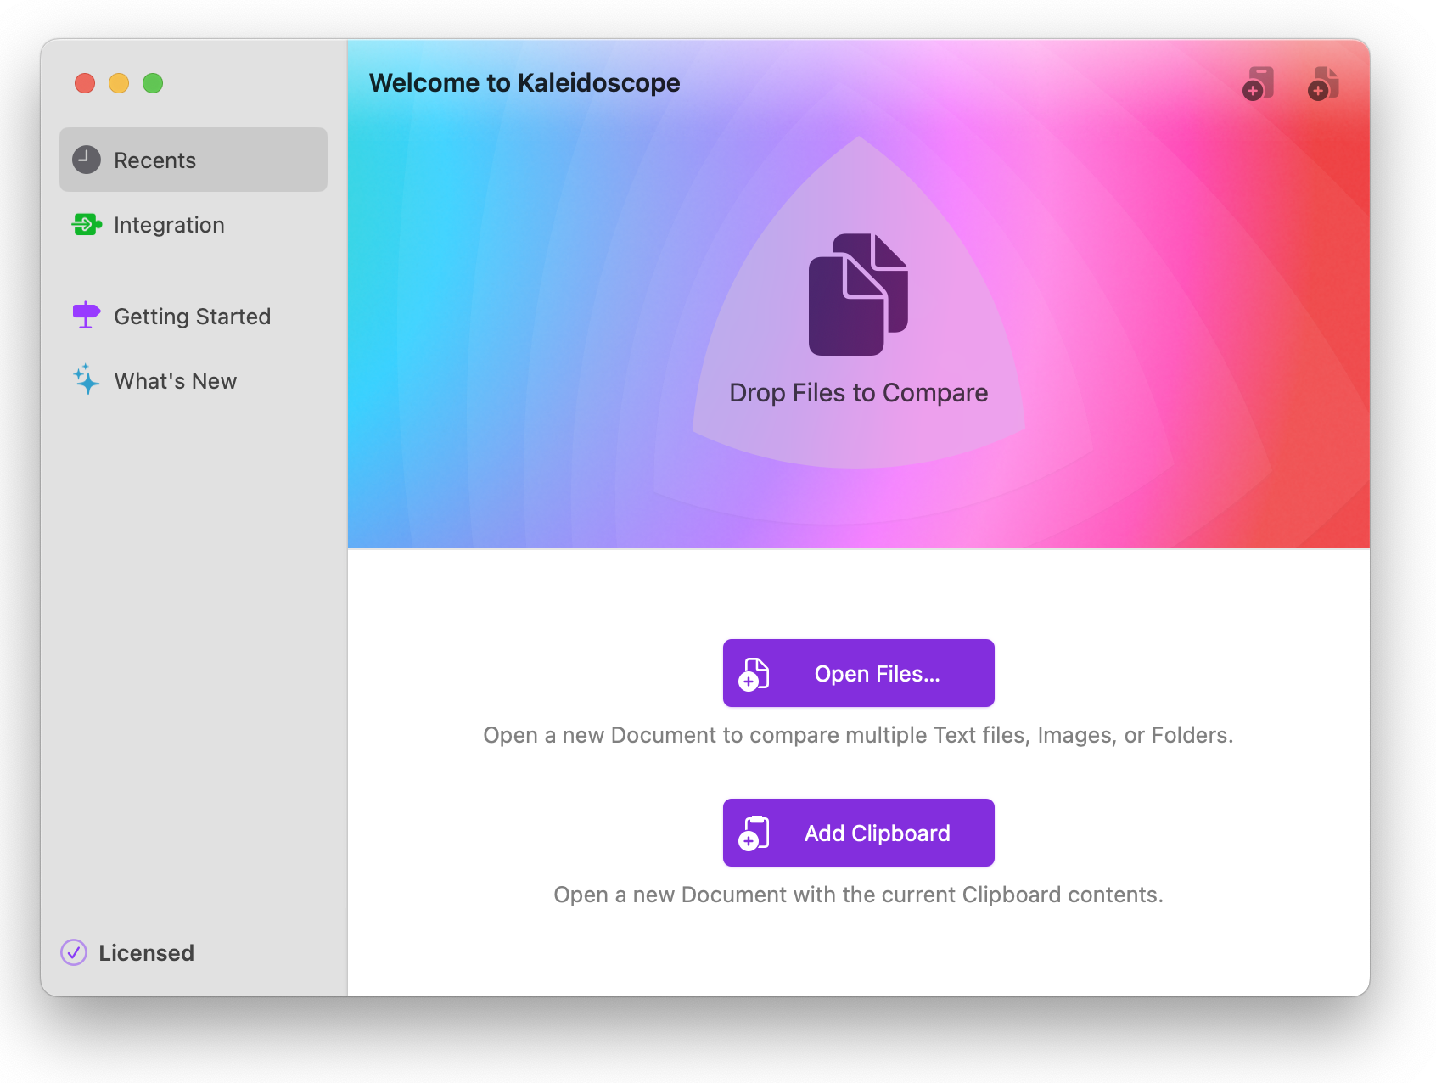Screen dimensions: 1436x1083
Task: Show the What's New section
Action: tap(194, 381)
